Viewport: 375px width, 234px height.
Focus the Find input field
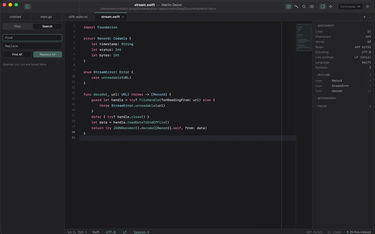point(32,37)
